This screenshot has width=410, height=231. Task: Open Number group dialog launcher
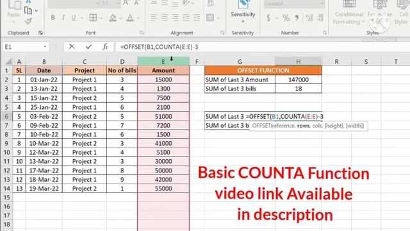click(x=325, y=33)
